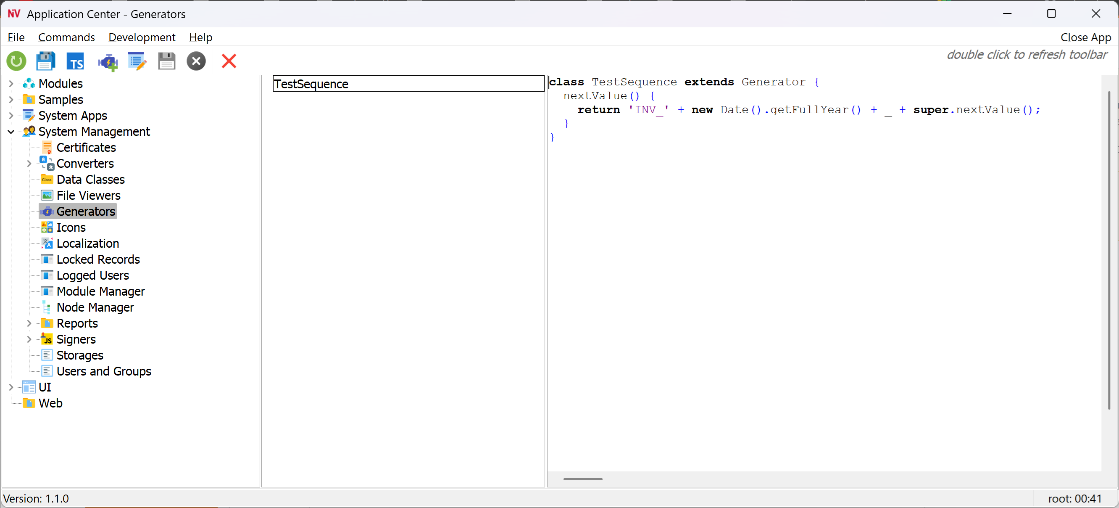Click the red X delete icon
Viewport: 1119px width, 508px height.
[229, 61]
